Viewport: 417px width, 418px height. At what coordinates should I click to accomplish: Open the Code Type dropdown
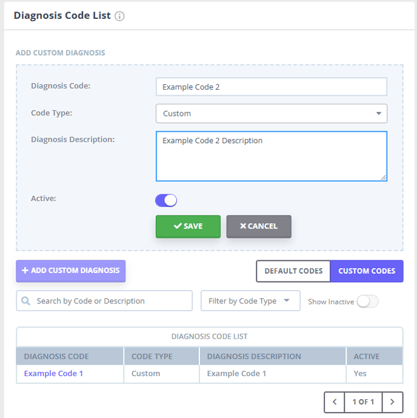[x=272, y=113]
